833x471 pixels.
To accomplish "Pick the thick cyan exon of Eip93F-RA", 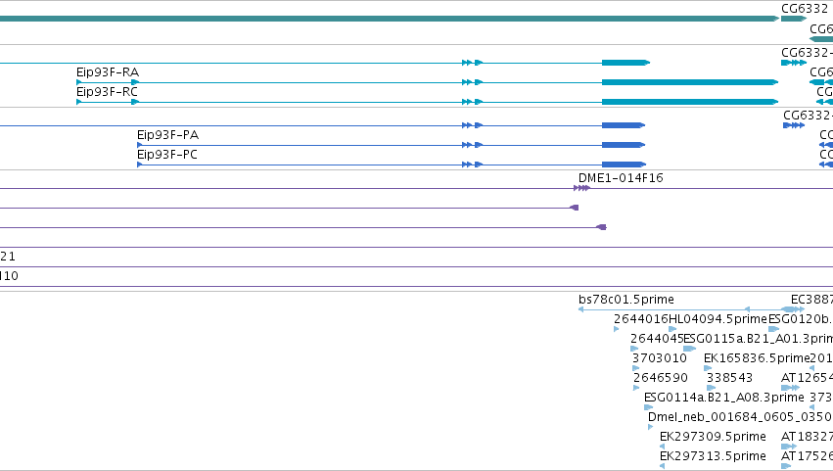I will click(x=689, y=82).
